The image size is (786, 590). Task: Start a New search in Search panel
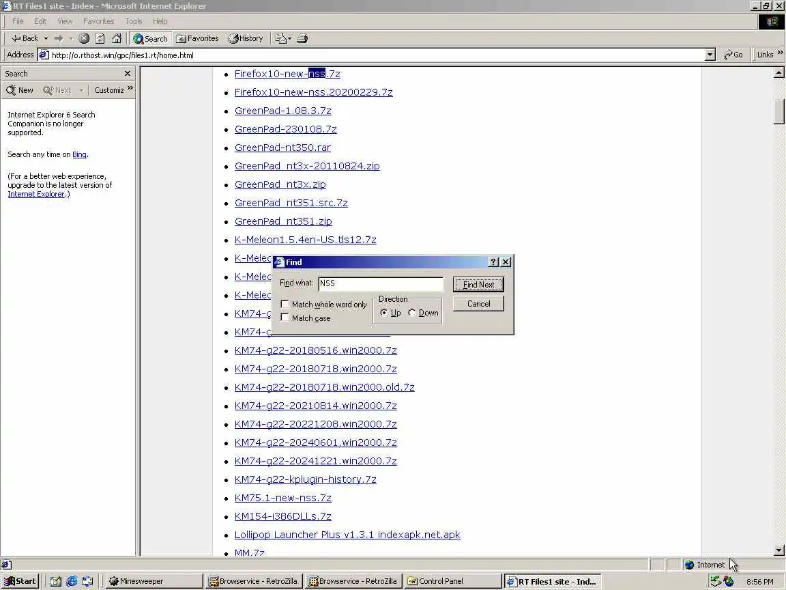point(20,90)
